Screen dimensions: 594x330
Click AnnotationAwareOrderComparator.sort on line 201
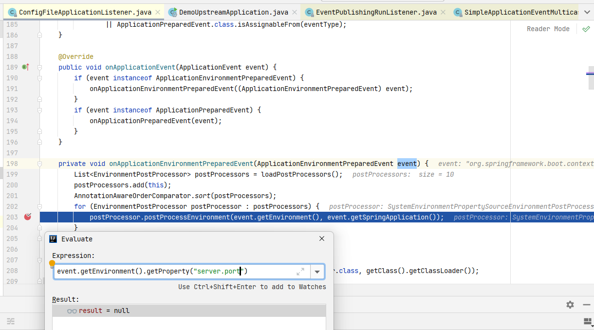coord(142,196)
